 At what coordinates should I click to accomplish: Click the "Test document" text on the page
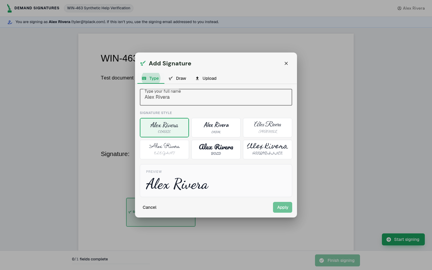point(117,78)
